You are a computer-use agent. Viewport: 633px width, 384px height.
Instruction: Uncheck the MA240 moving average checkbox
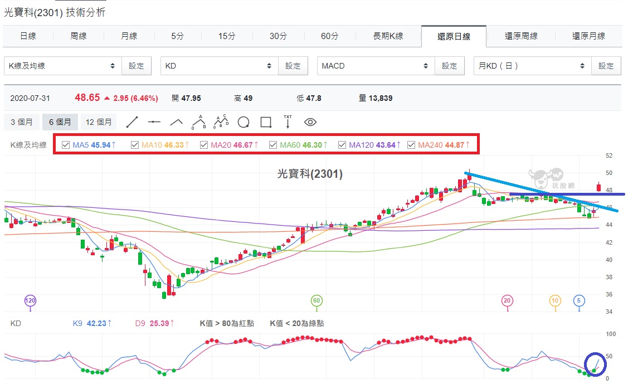[411, 145]
